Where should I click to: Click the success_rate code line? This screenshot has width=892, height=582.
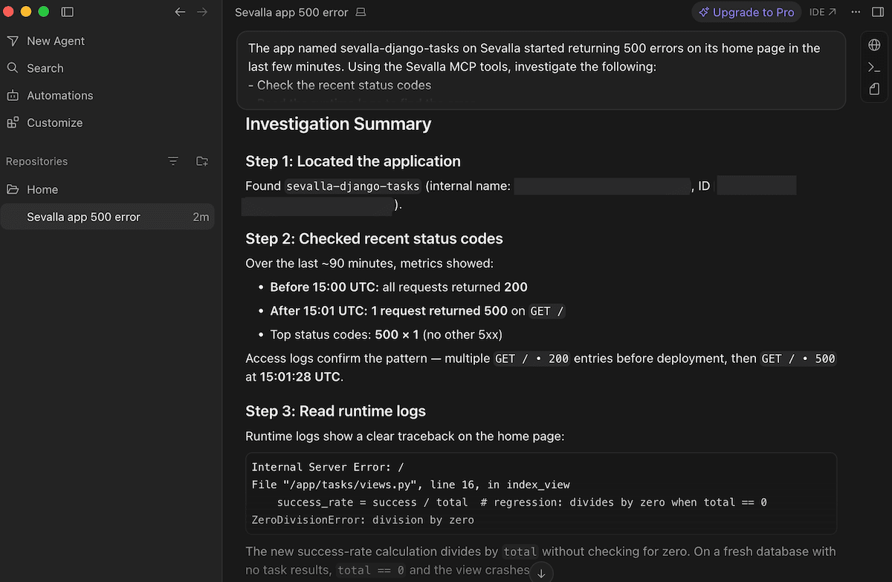[x=522, y=502]
